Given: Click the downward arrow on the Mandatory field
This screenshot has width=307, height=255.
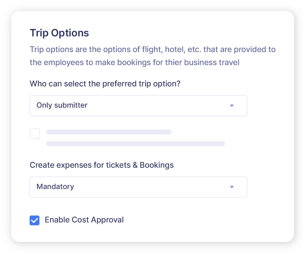Looking at the screenshot, I should [x=232, y=187].
